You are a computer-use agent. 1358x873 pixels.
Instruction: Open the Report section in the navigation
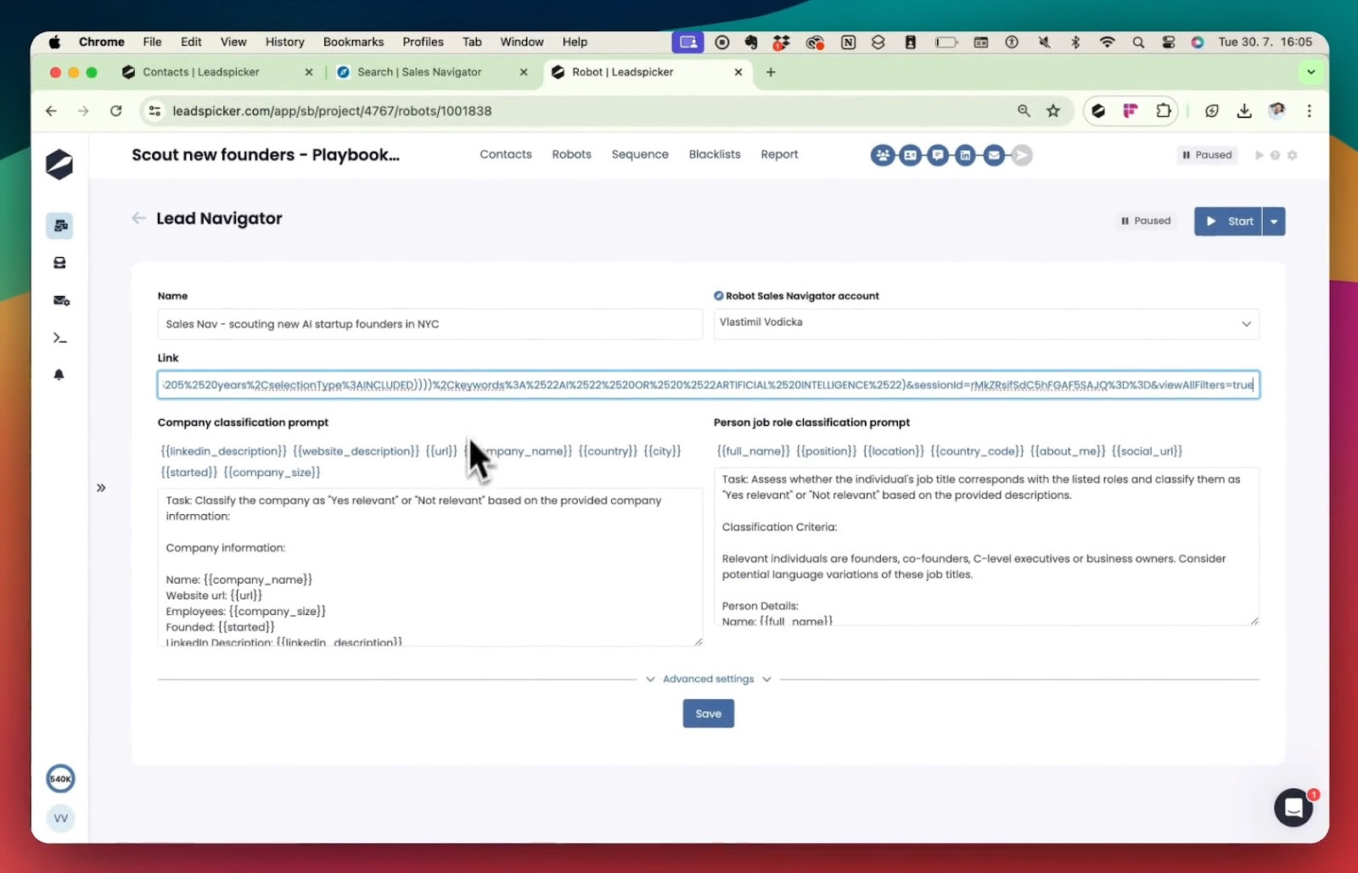(x=778, y=154)
